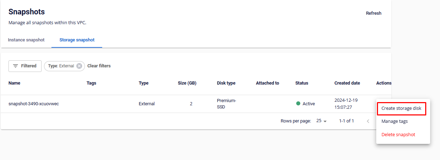Click the green Active status dot
The height and width of the screenshot is (160, 440).
[298, 104]
